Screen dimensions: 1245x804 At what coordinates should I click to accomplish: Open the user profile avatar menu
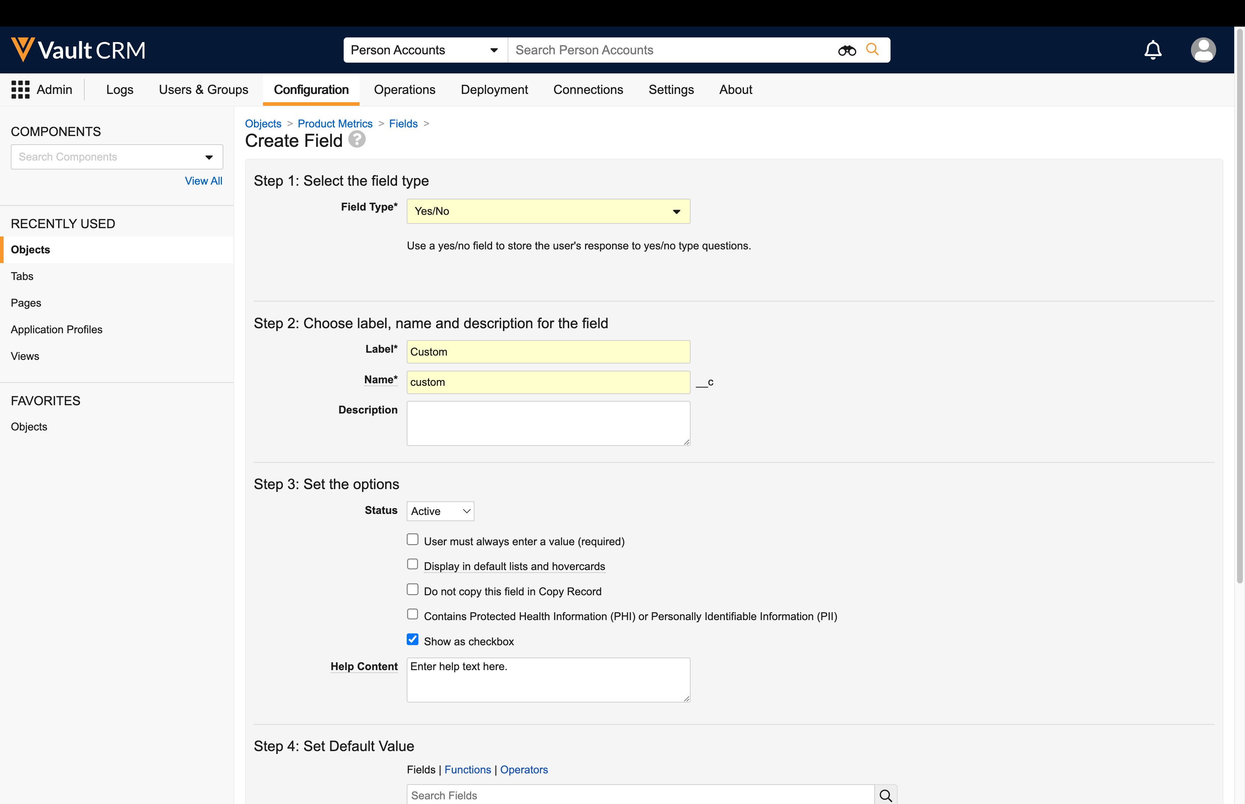click(1203, 50)
